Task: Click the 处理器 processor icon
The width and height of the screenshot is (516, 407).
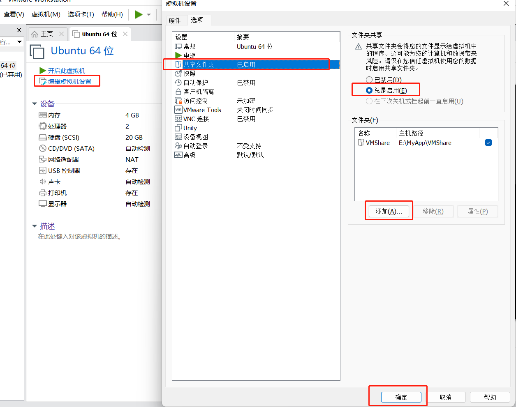Action: (42, 126)
